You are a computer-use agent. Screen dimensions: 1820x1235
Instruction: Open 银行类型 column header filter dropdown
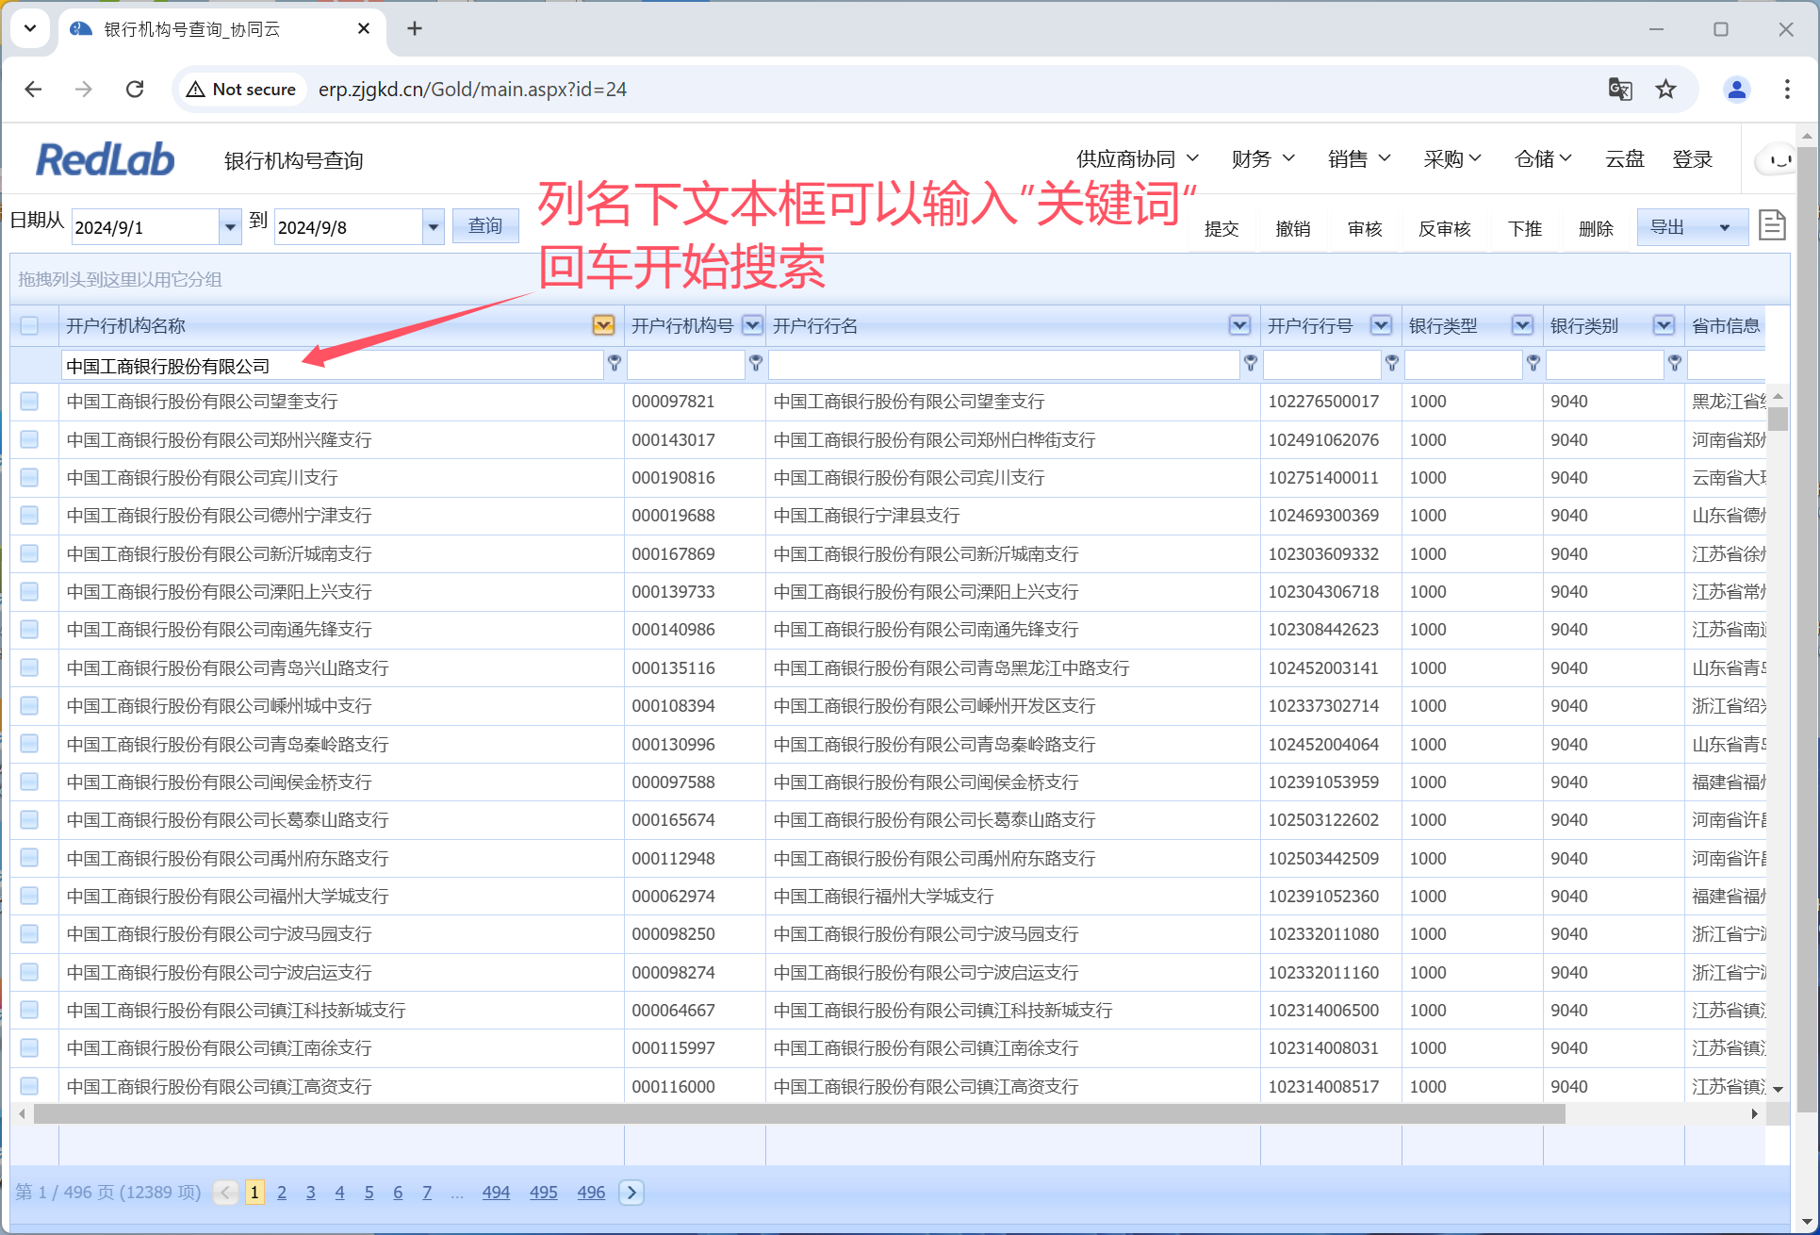pos(1522,325)
